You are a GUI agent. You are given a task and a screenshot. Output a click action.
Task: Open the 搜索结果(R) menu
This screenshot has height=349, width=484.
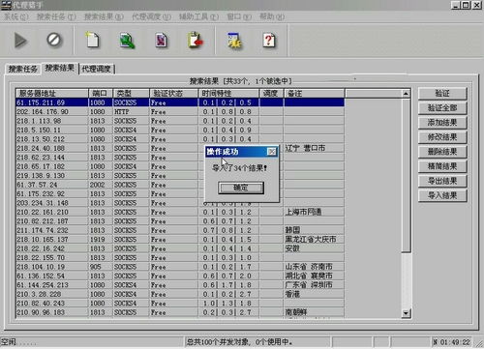coord(104,16)
